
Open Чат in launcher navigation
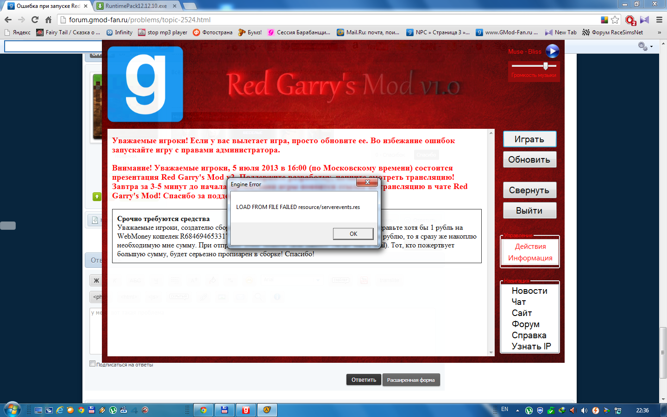(519, 302)
